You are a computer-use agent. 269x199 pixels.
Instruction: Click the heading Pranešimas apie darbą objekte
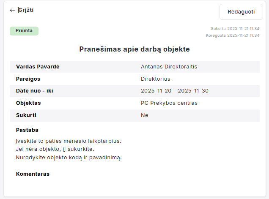(x=134, y=49)
